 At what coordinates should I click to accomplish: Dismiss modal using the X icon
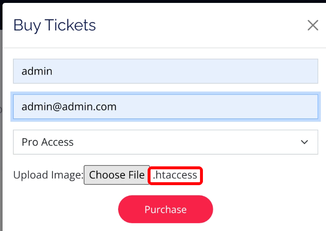pos(313,25)
